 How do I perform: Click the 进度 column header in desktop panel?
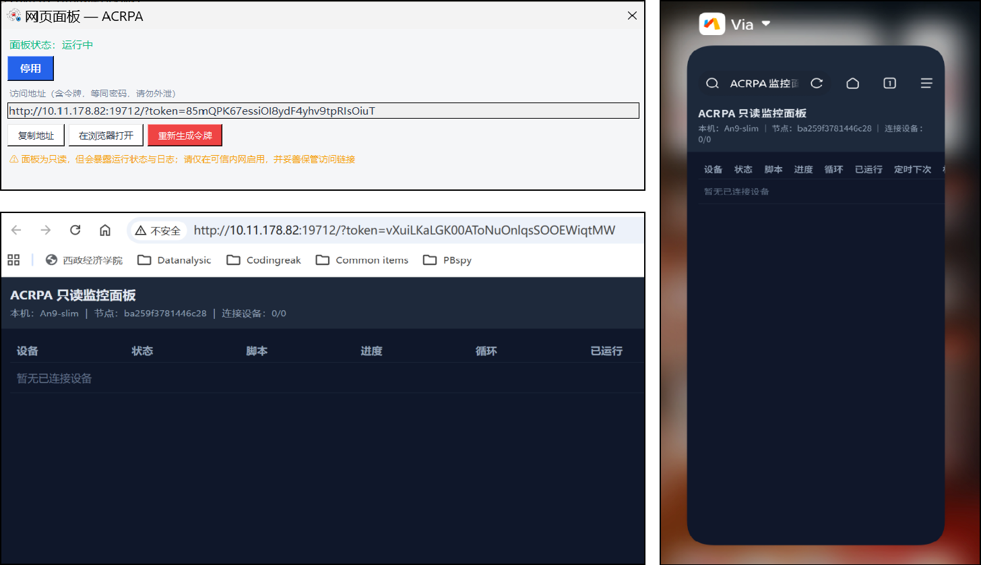pos(371,351)
